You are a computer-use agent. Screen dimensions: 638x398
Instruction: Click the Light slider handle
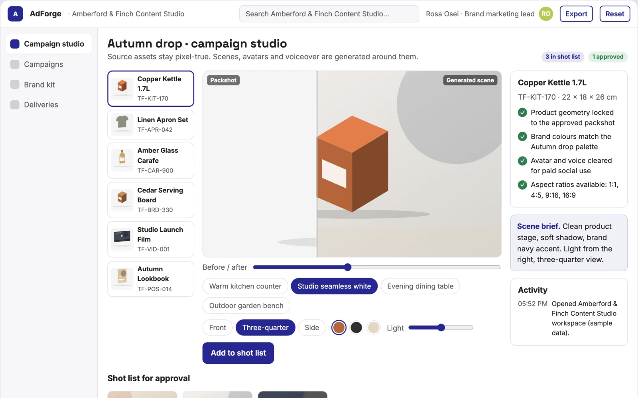441,327
